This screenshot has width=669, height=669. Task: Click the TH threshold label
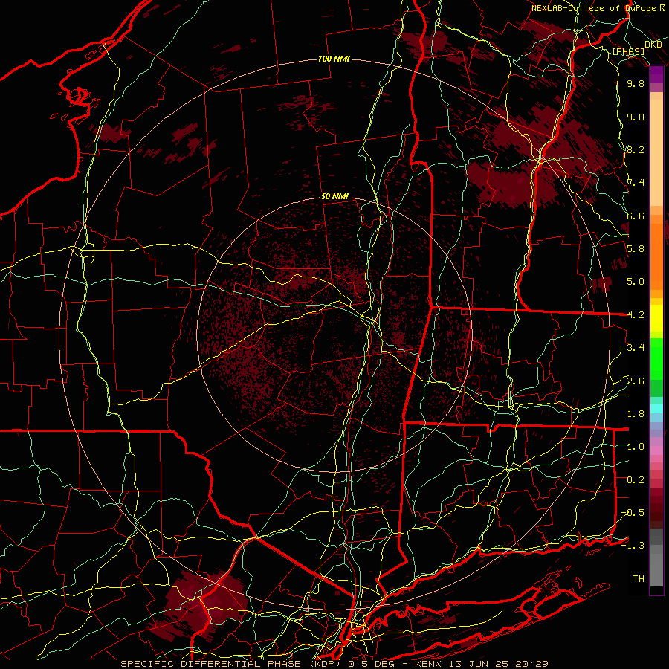point(639,579)
